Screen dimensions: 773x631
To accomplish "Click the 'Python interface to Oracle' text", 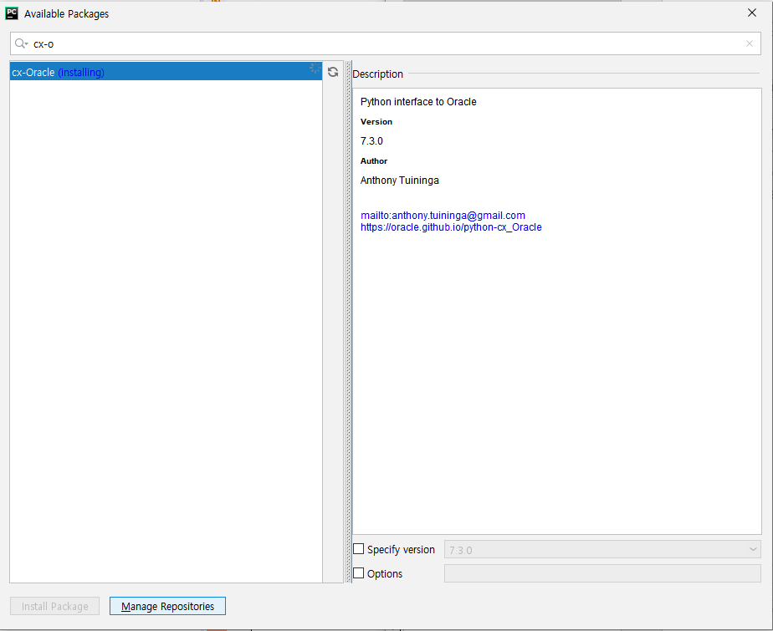I will click(418, 101).
